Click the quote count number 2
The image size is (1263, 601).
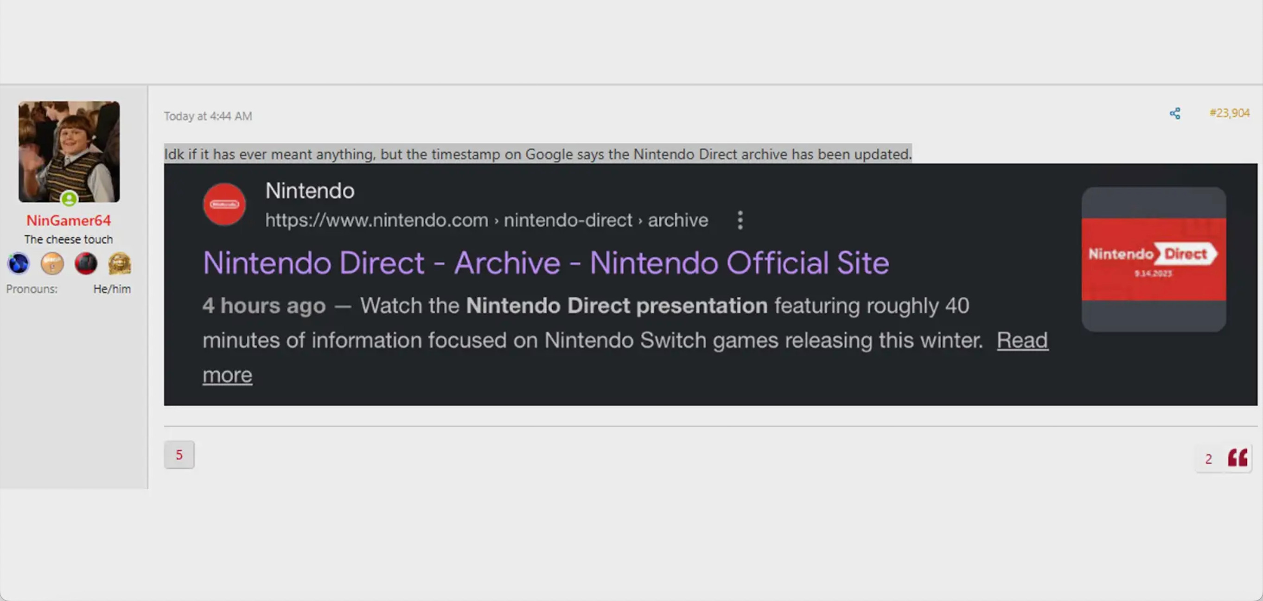coord(1209,459)
